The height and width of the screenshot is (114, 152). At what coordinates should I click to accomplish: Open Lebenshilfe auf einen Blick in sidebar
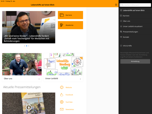[135, 10]
